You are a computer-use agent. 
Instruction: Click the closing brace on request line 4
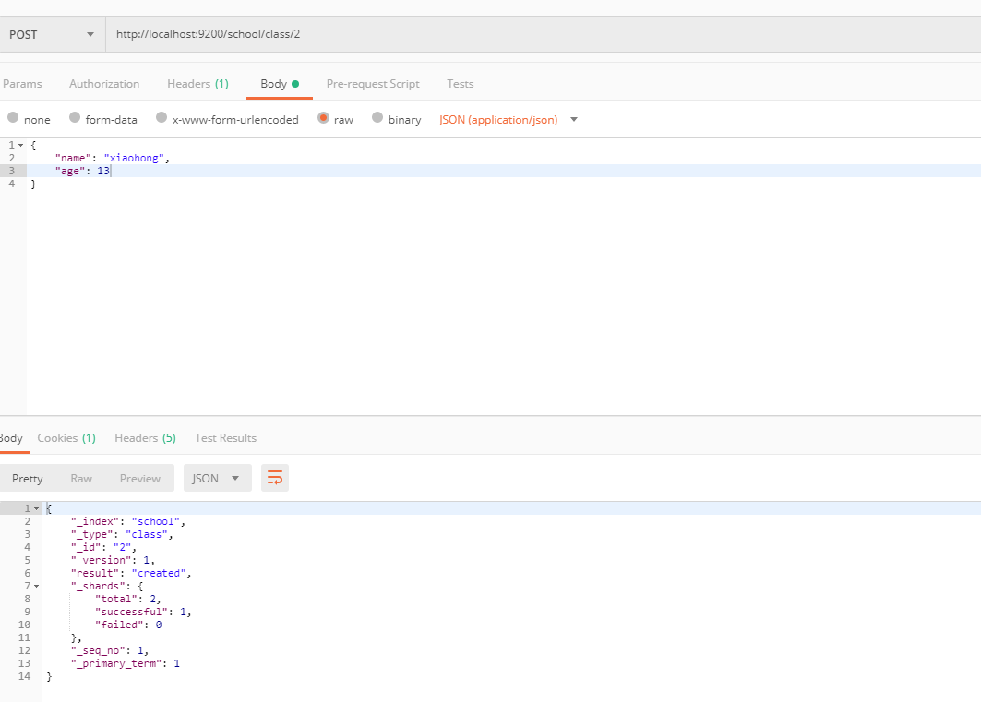click(34, 184)
